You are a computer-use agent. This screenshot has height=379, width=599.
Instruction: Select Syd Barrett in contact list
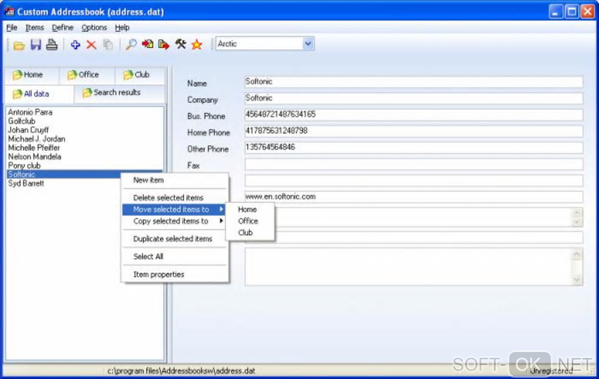pyautogui.click(x=26, y=183)
